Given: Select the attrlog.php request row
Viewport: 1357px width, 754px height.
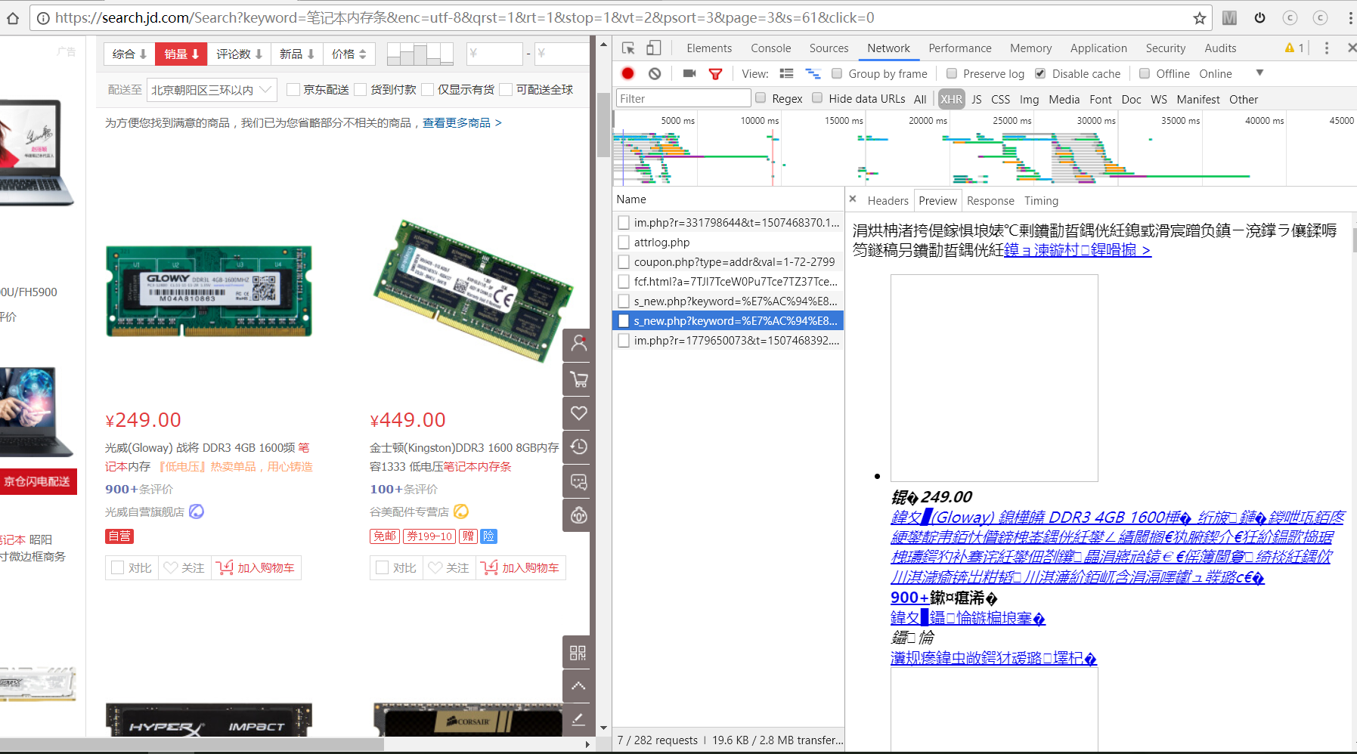Looking at the screenshot, I should [728, 242].
